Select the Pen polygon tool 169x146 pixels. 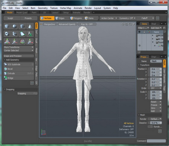tap(22, 34)
